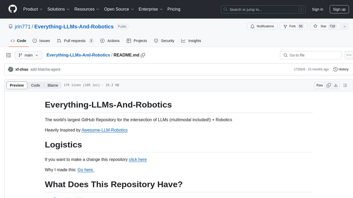
Task: Select the Blame view
Action: click(x=53, y=85)
